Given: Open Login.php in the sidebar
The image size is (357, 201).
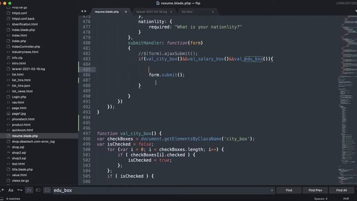Looking at the screenshot, I should click(19, 97).
